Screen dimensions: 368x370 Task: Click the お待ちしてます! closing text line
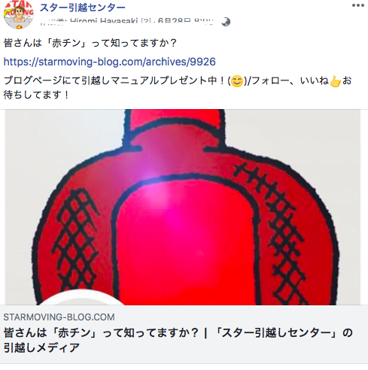(x=36, y=95)
